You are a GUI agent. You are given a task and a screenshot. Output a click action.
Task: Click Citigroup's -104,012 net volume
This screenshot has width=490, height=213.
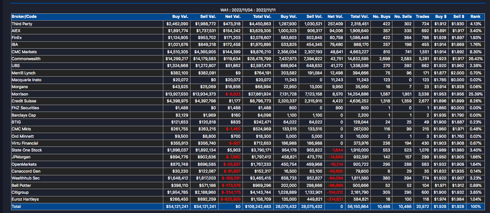pyautogui.click(x=336, y=192)
